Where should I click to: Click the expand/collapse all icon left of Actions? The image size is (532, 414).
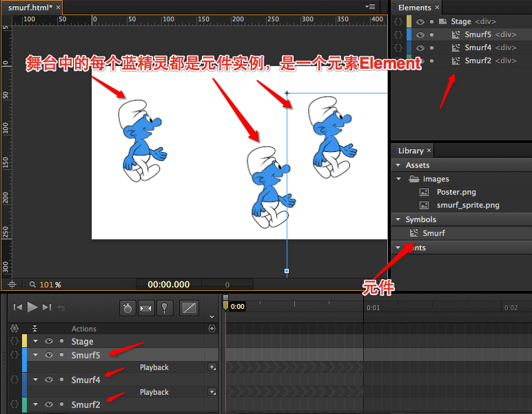[x=34, y=328]
